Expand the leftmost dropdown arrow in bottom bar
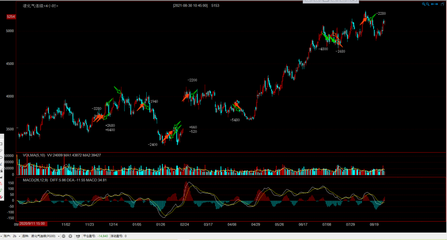This screenshot has width=447, height=240. point(2,236)
